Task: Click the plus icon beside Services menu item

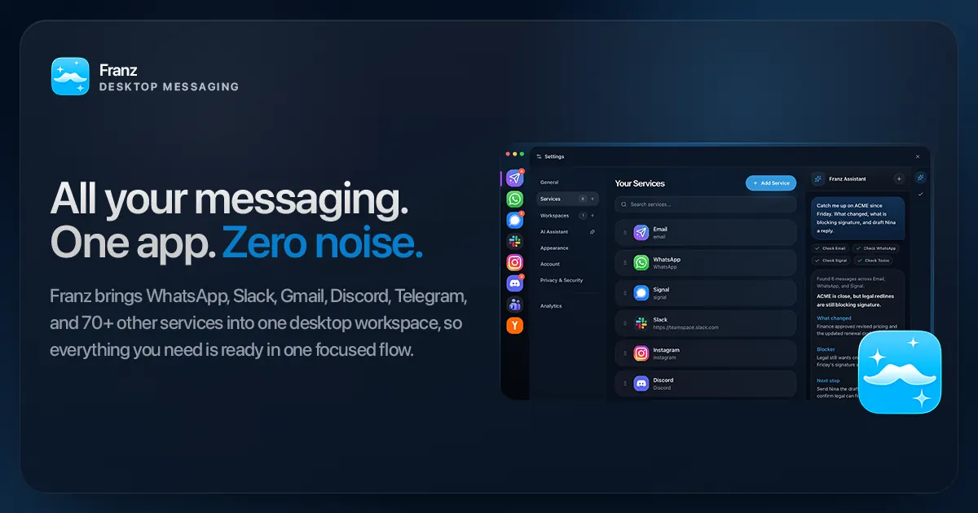Action: 593,199
